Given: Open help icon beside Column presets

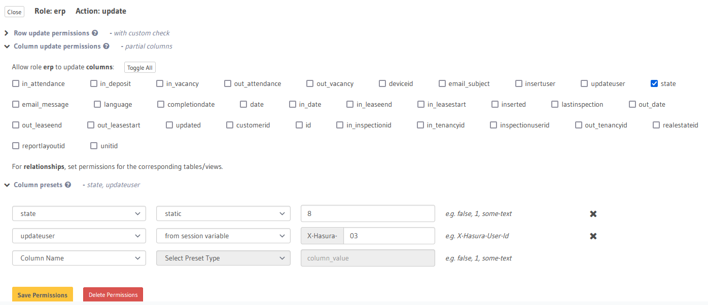Looking at the screenshot, I should coord(68,185).
